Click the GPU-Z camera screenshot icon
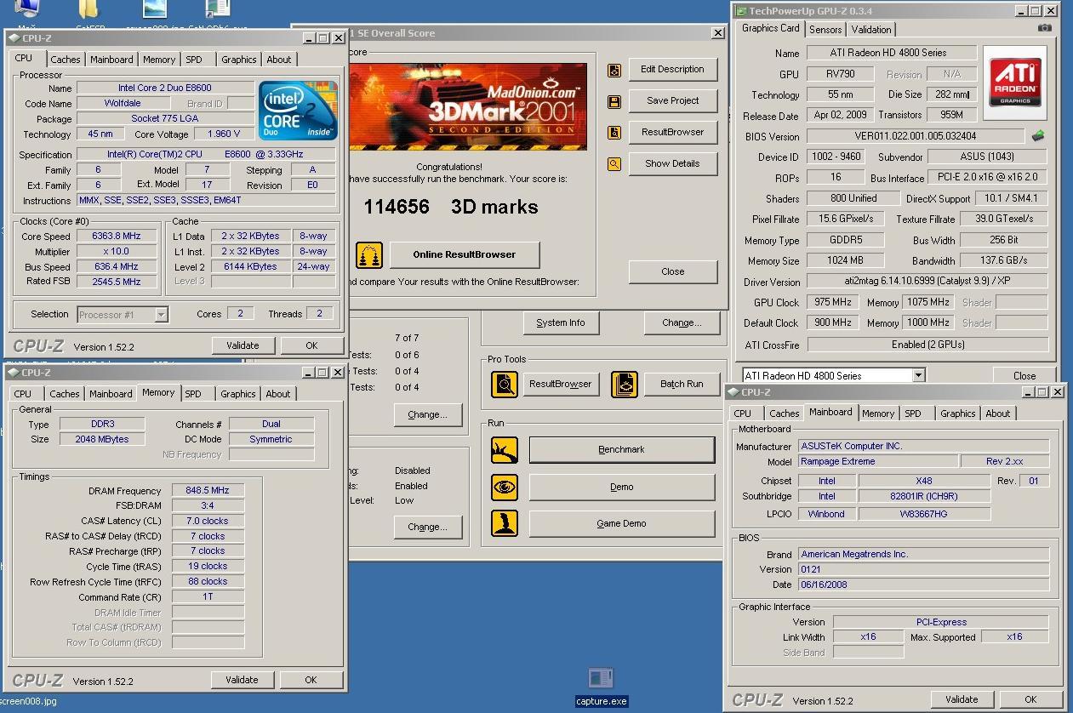1073x713 pixels. coord(1044,28)
